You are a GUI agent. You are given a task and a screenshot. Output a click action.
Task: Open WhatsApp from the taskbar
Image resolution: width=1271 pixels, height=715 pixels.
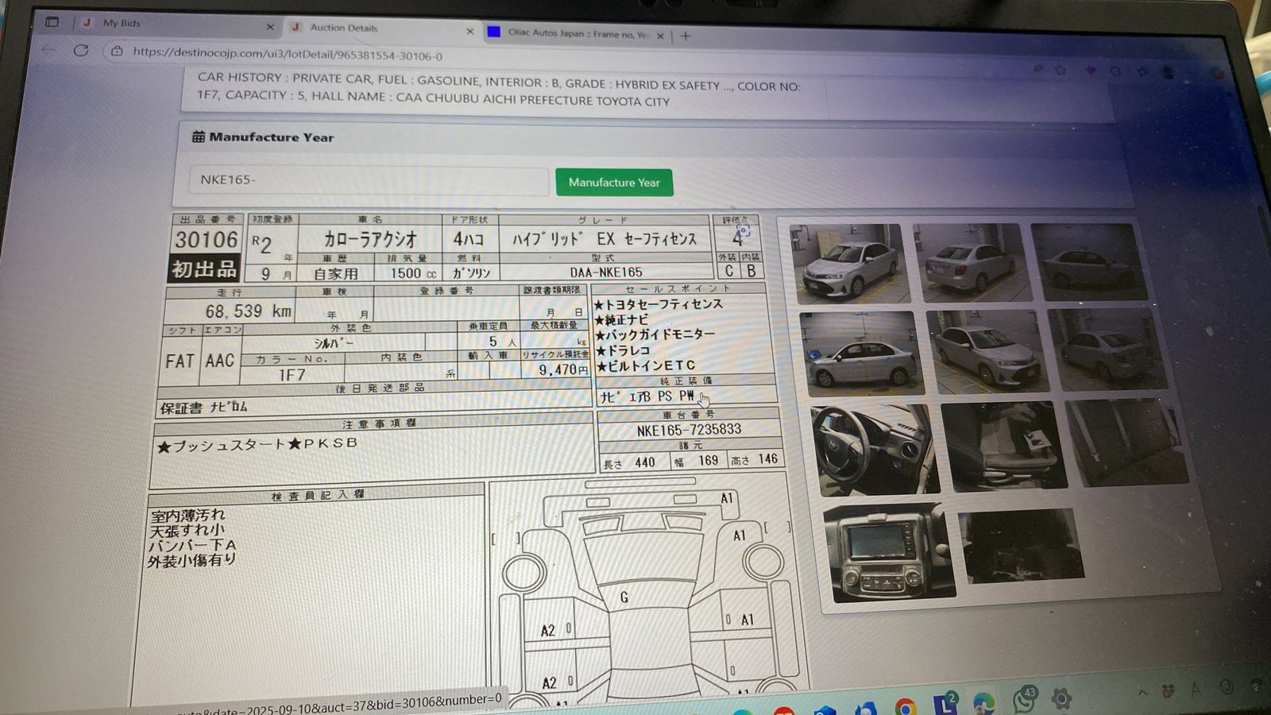pyautogui.click(x=1023, y=700)
